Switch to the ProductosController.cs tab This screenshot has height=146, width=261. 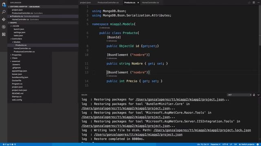click(x=108, y=2)
